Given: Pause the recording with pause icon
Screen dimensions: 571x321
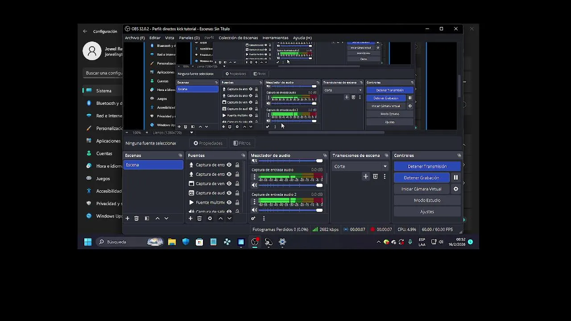Looking at the screenshot, I should coord(456,177).
